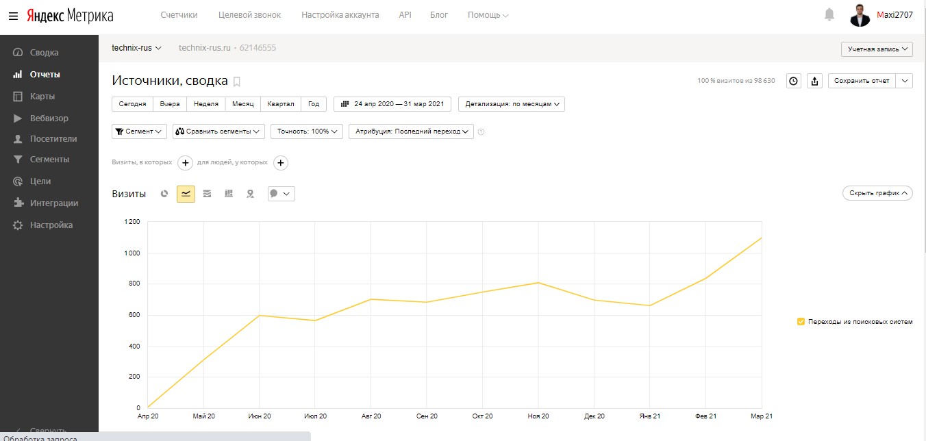Open the report history clock icon
Viewport: 926px width, 441px height.
793,81
